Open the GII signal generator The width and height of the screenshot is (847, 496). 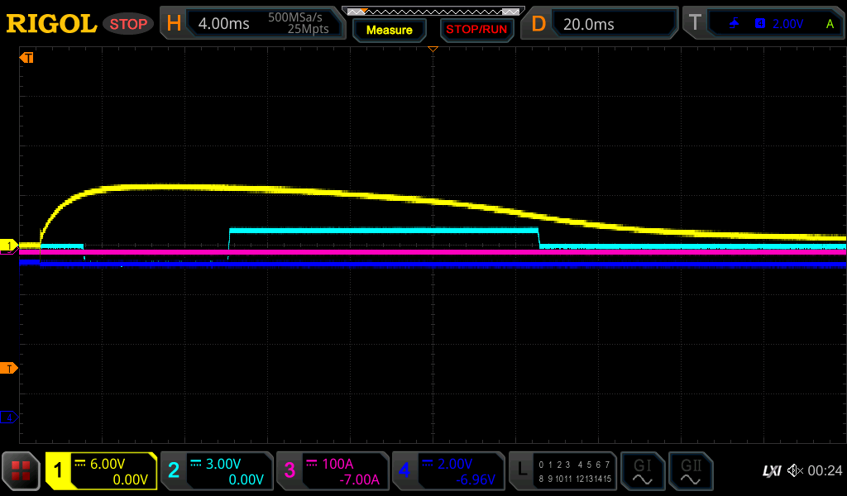click(x=690, y=471)
